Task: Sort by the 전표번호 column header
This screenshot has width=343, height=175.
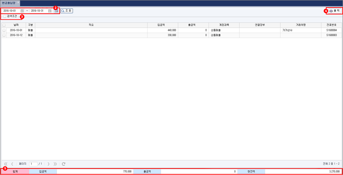Action: click(x=331, y=25)
